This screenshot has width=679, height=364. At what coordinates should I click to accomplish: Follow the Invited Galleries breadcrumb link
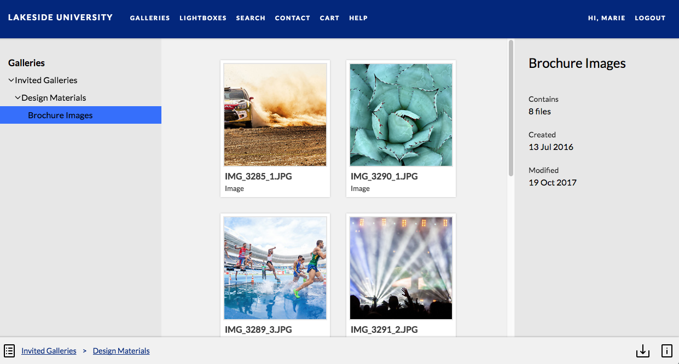[49, 351]
